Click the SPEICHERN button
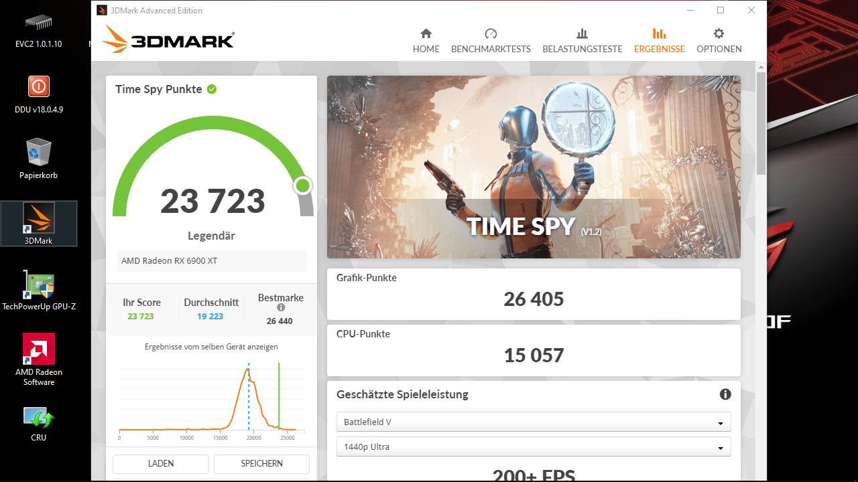858x482 pixels. [x=261, y=463]
